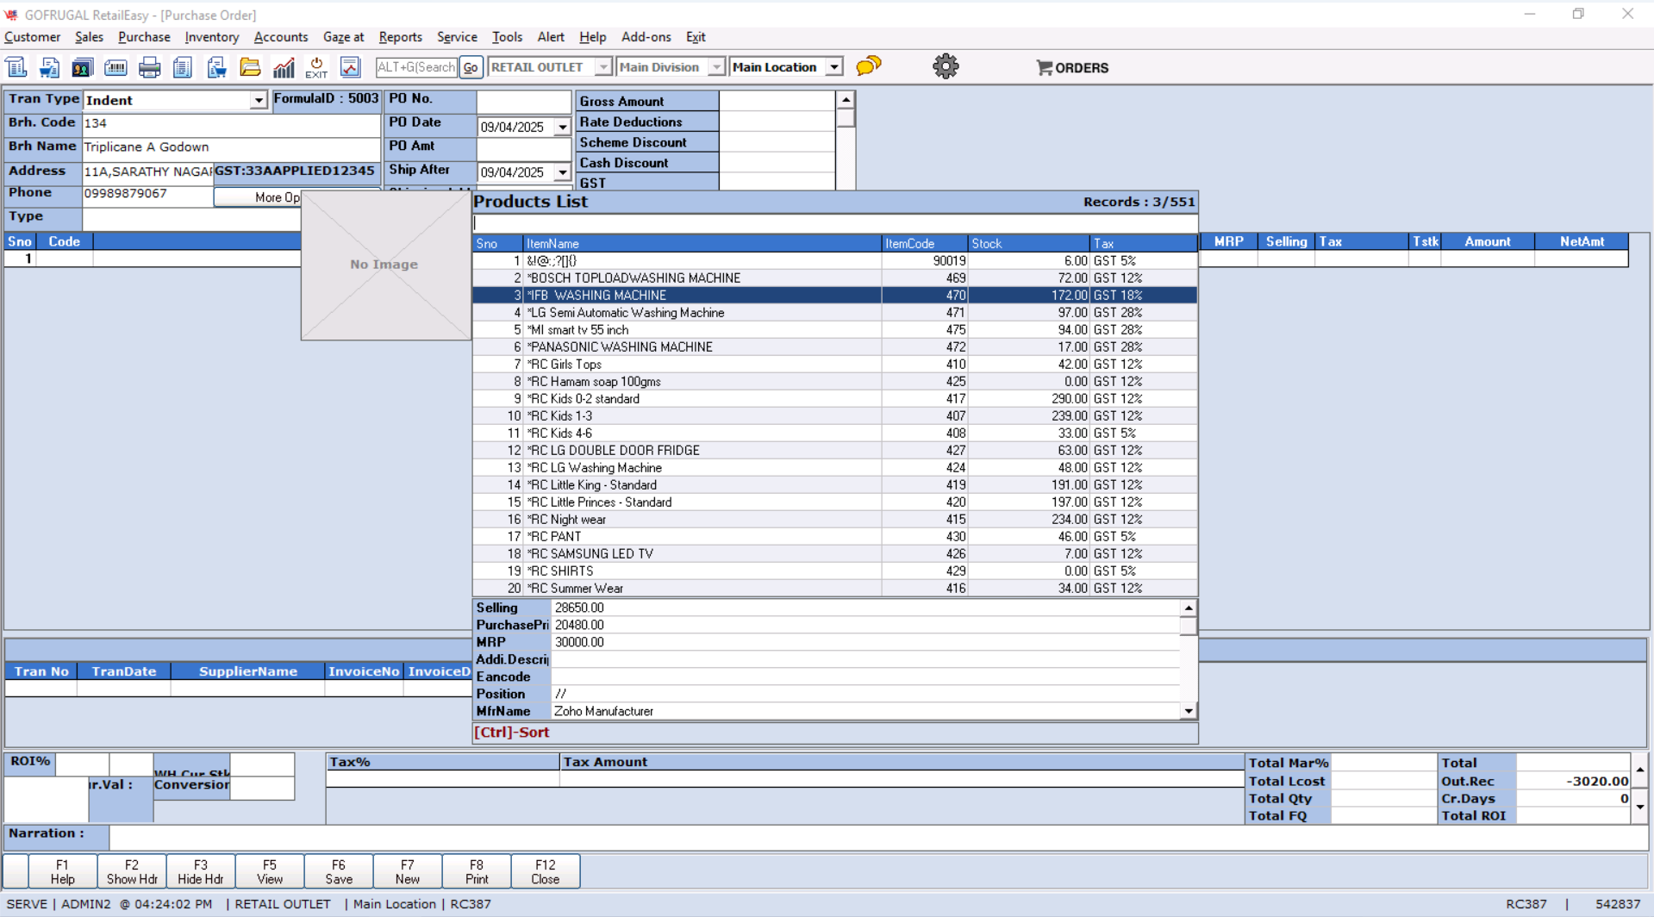
Task: Expand the Main Location dropdown
Action: [833, 67]
